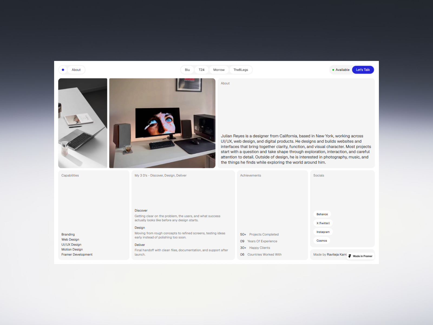Click the Framer logo in the badge
Screen dimensions: 433x325
click(350, 256)
